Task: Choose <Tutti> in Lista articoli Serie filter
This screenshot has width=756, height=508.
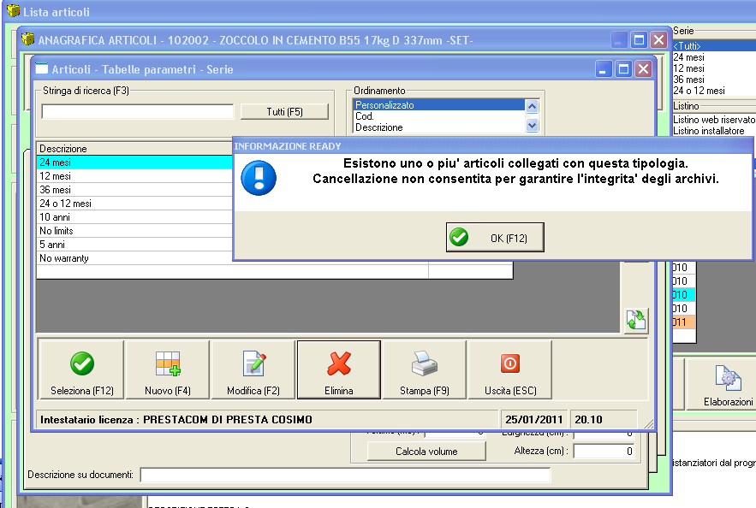Action: [714, 45]
